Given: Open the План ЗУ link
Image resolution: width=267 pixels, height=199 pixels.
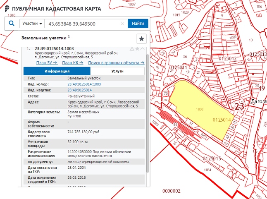Looking at the screenshot, I should [x=47, y=63].
